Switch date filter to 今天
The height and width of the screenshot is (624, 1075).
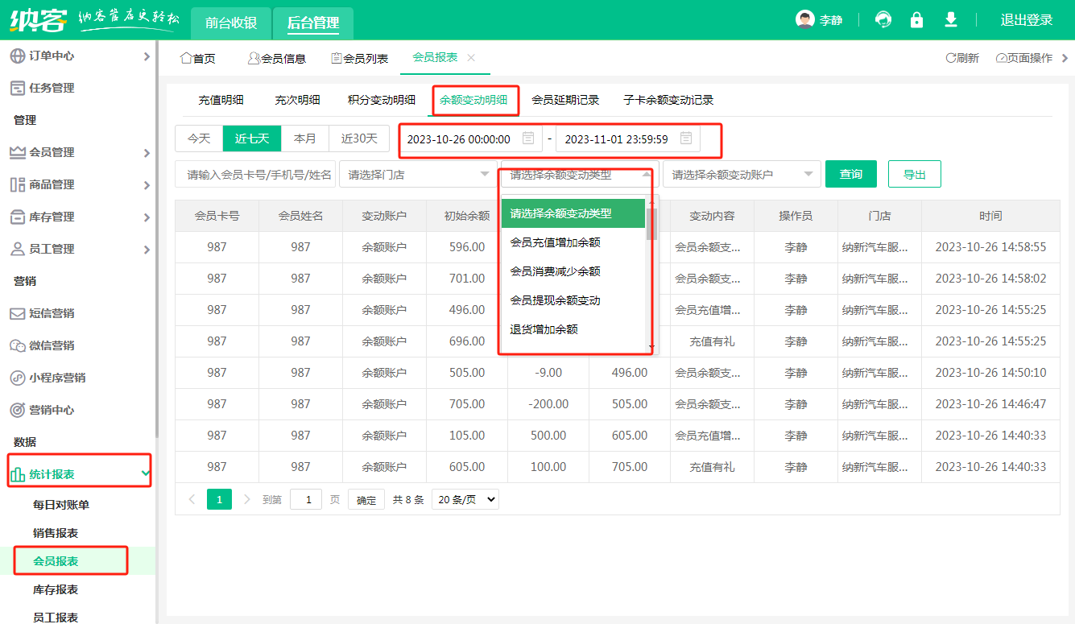click(x=198, y=138)
